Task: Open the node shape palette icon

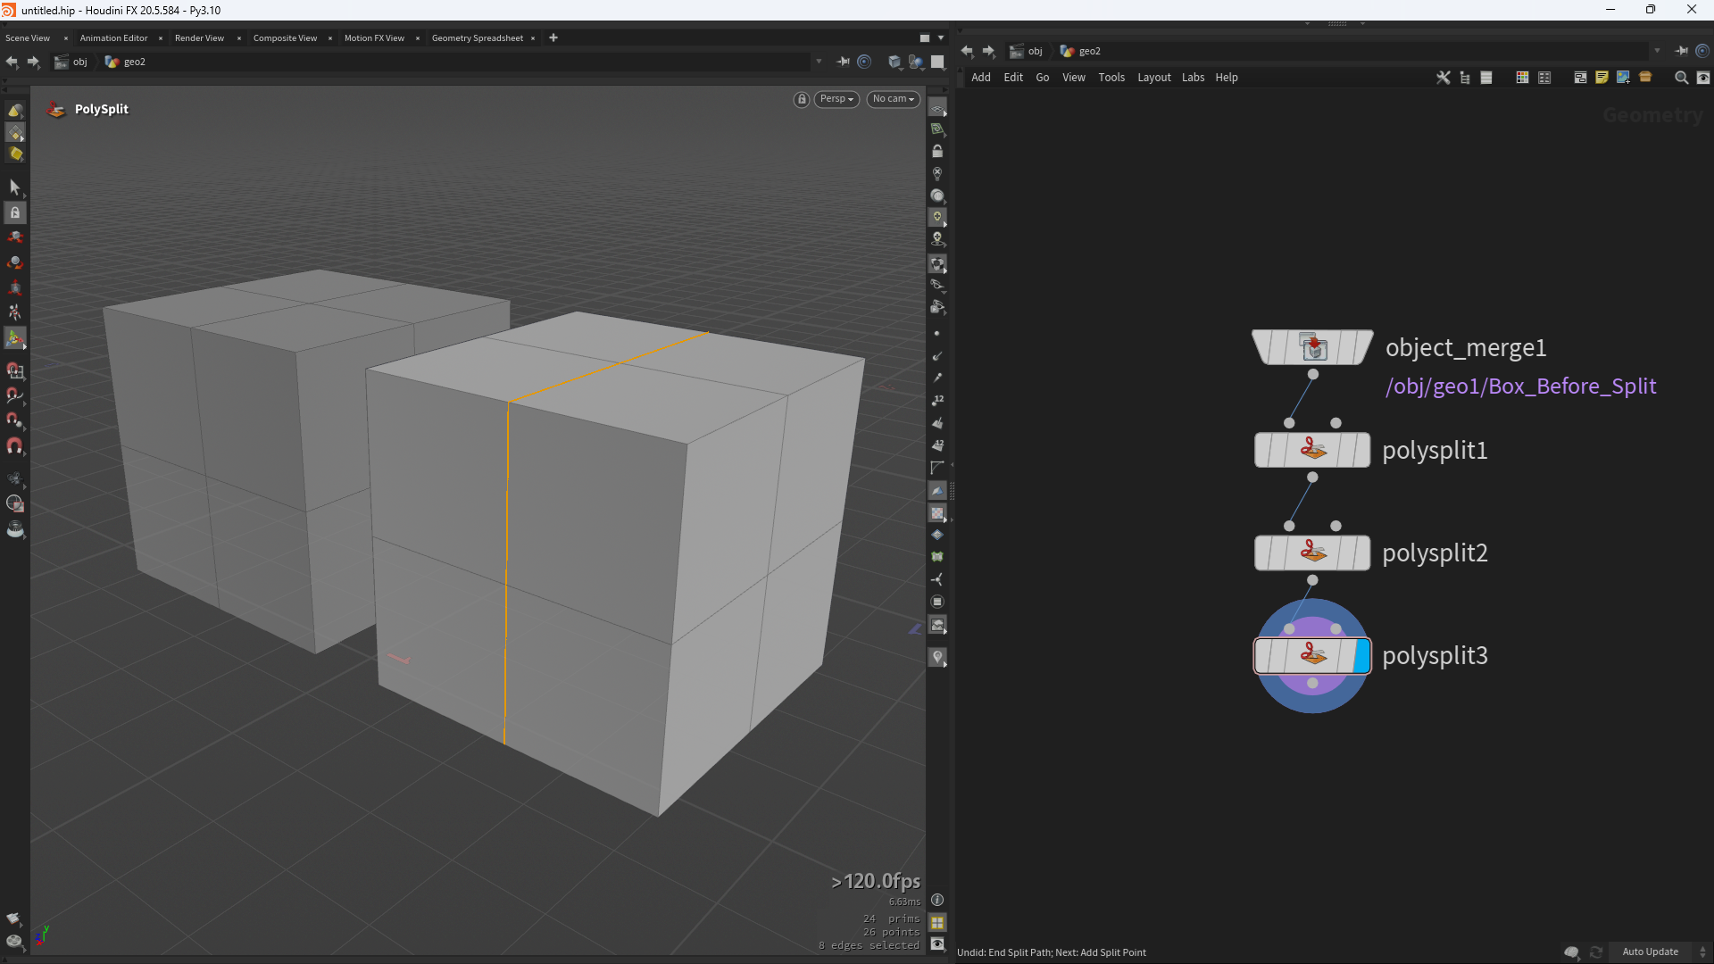Action: click(x=1544, y=78)
